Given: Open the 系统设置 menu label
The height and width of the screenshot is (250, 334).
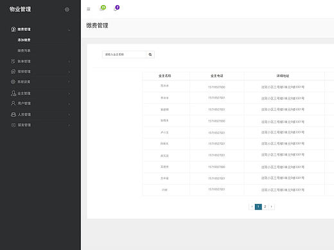Looking at the screenshot, I should (x=24, y=82).
